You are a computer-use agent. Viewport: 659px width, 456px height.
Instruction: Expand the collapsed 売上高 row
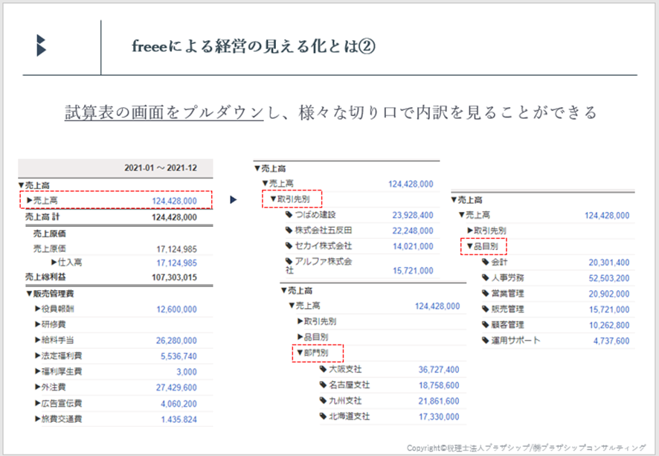(30, 200)
